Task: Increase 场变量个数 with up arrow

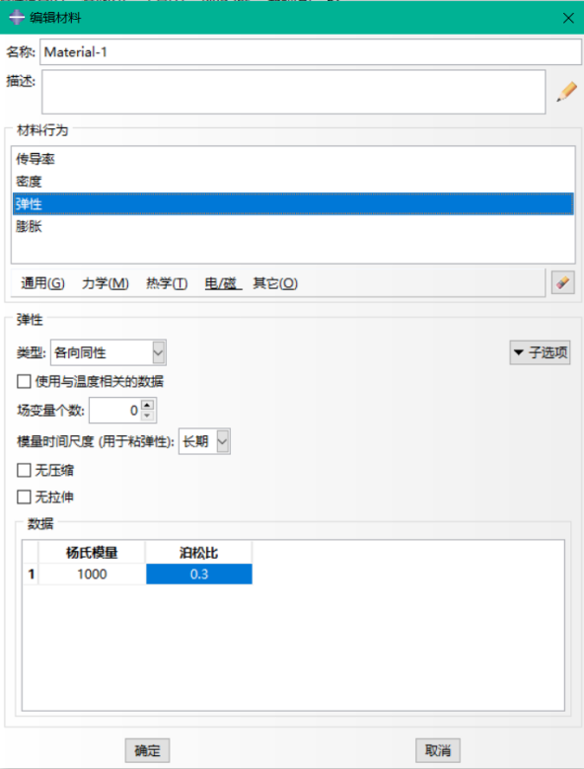Action: pyautogui.click(x=147, y=405)
